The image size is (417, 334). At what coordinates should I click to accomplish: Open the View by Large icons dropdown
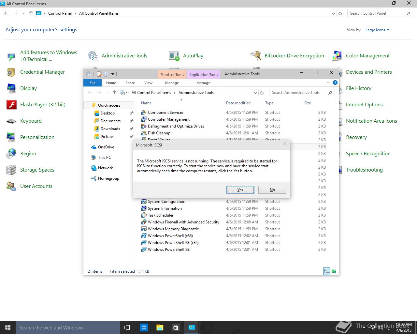coord(378,30)
